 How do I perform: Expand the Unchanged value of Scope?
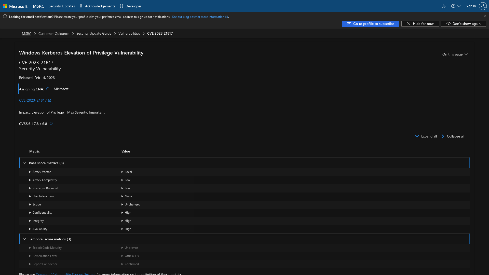click(x=131, y=204)
